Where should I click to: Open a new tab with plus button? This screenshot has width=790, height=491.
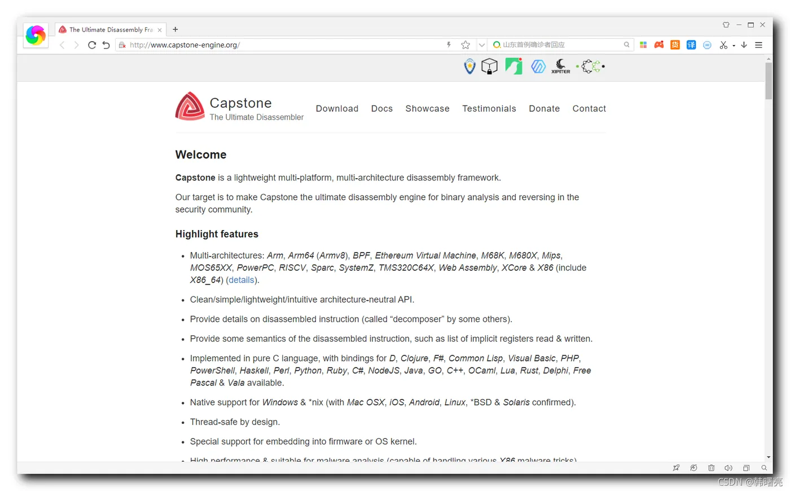(175, 29)
